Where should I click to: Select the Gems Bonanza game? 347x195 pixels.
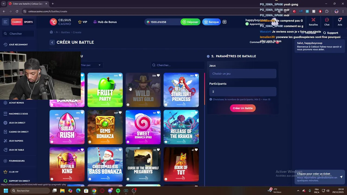coord(105,127)
